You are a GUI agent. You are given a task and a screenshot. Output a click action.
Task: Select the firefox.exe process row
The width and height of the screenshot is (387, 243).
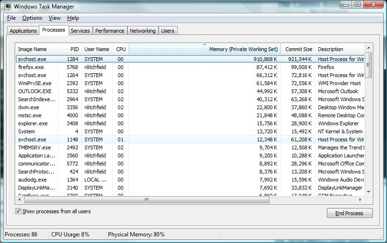pos(31,67)
